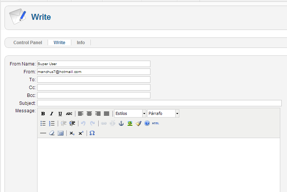Insert a table into the message
287x192 pixels.
click(60, 133)
